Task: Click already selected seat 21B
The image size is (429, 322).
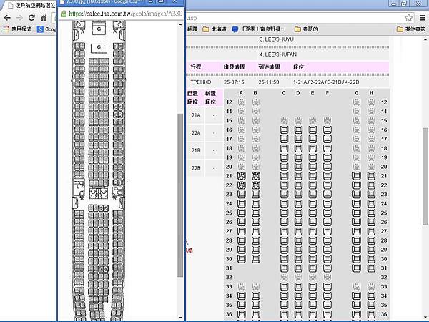Action: click(x=255, y=176)
